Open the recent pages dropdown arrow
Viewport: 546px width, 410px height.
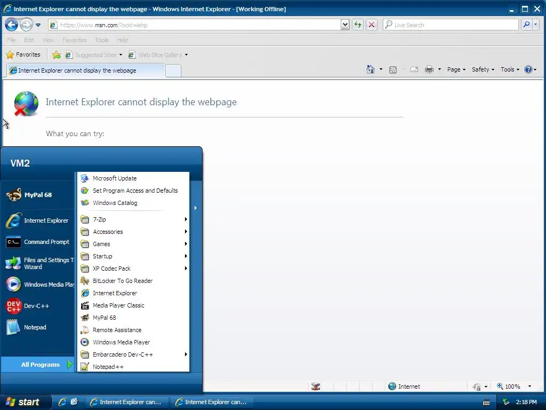(38, 25)
